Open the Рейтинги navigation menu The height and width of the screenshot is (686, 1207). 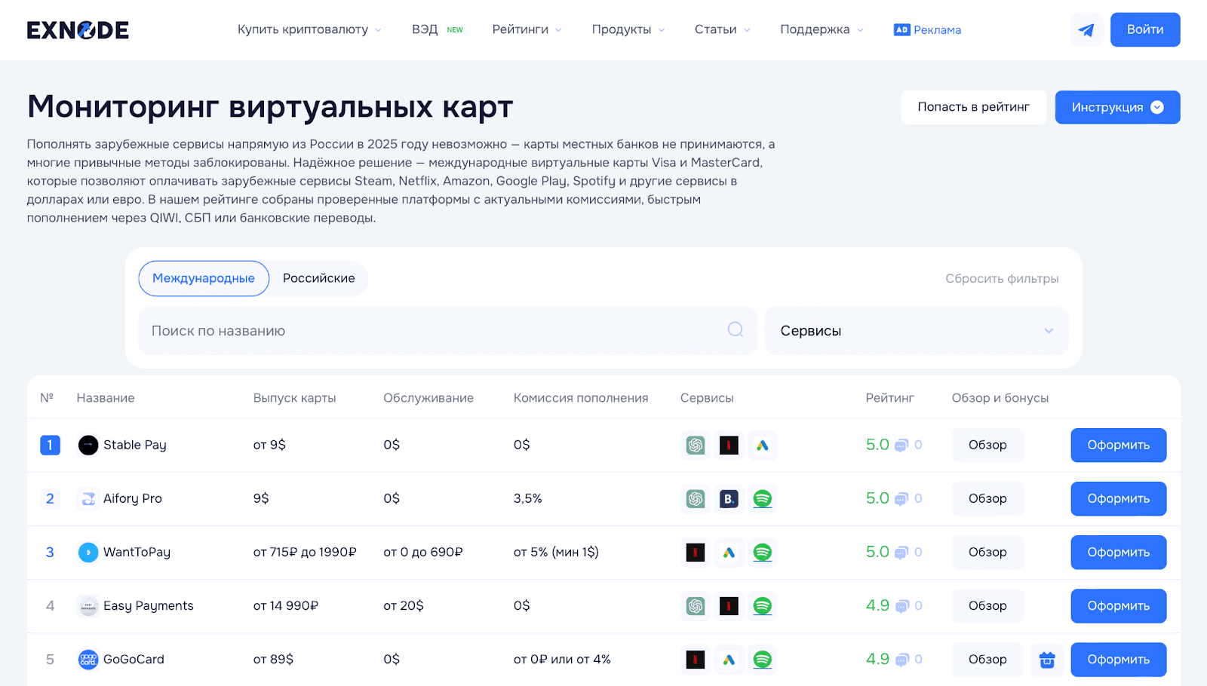[x=527, y=30]
